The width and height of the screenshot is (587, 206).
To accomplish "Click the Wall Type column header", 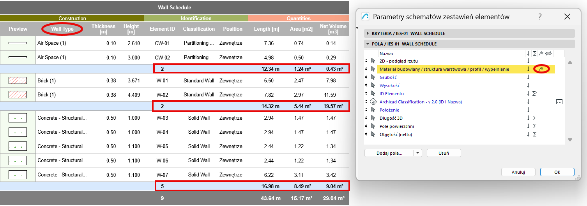I will (62, 29).
